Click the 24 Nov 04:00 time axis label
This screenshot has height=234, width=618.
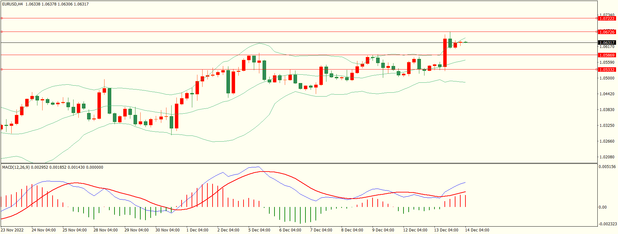[44, 230]
